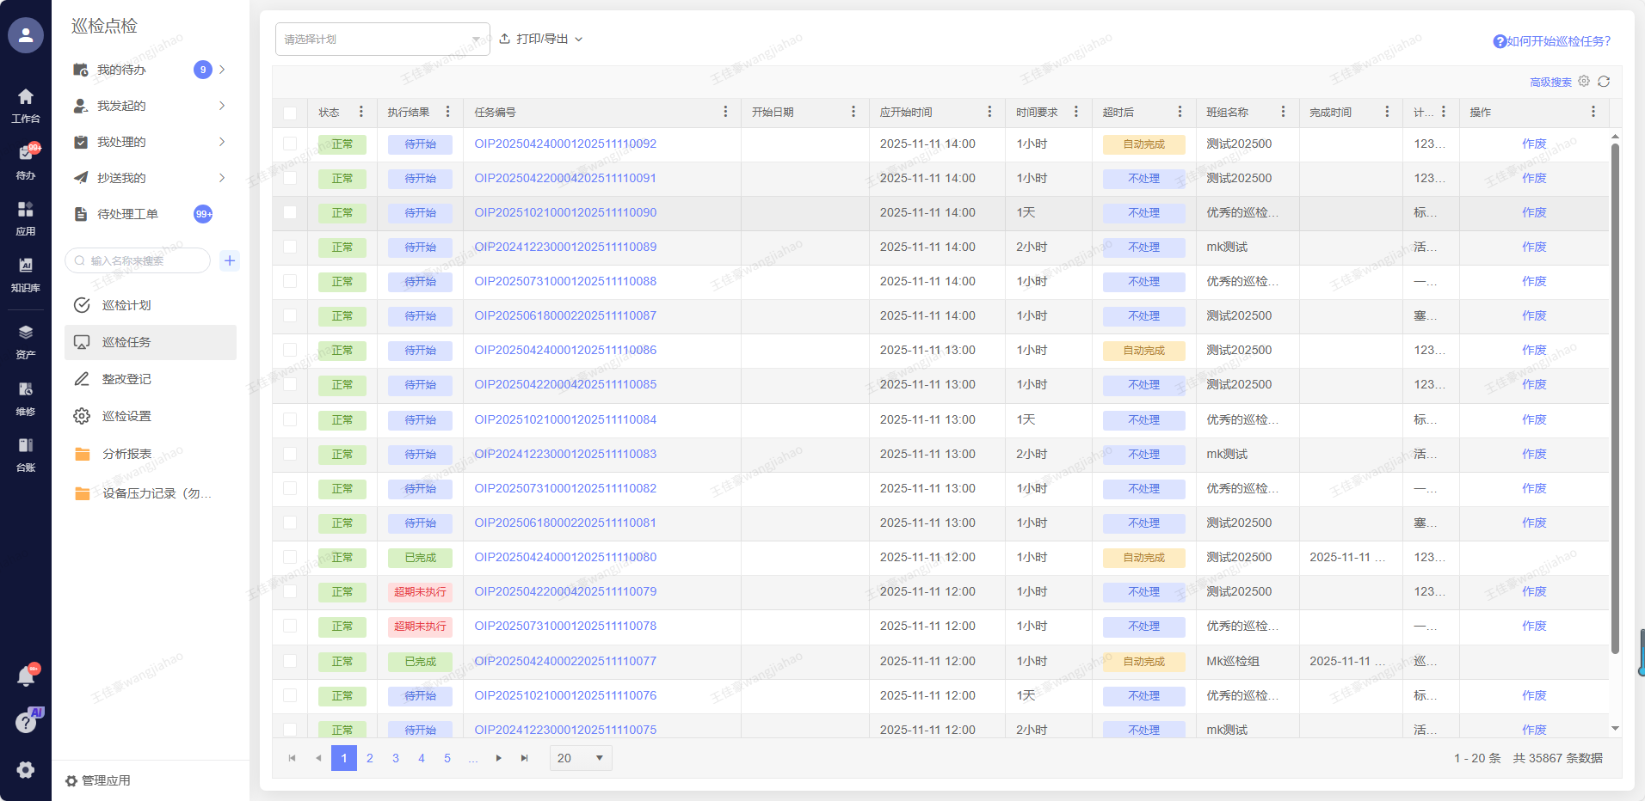Click the 知识库 knowledge base icon

coord(26,273)
